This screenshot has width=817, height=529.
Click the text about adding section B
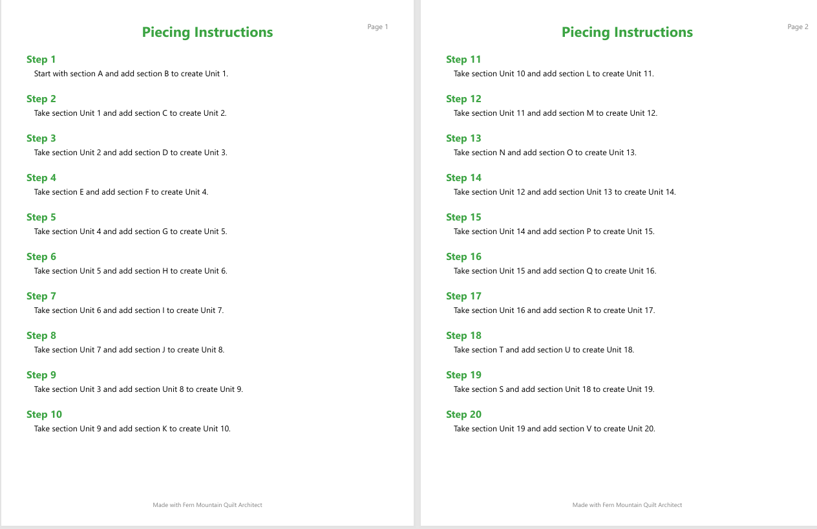coord(131,74)
